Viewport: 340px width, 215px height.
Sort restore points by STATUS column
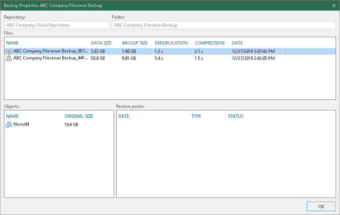click(235, 116)
